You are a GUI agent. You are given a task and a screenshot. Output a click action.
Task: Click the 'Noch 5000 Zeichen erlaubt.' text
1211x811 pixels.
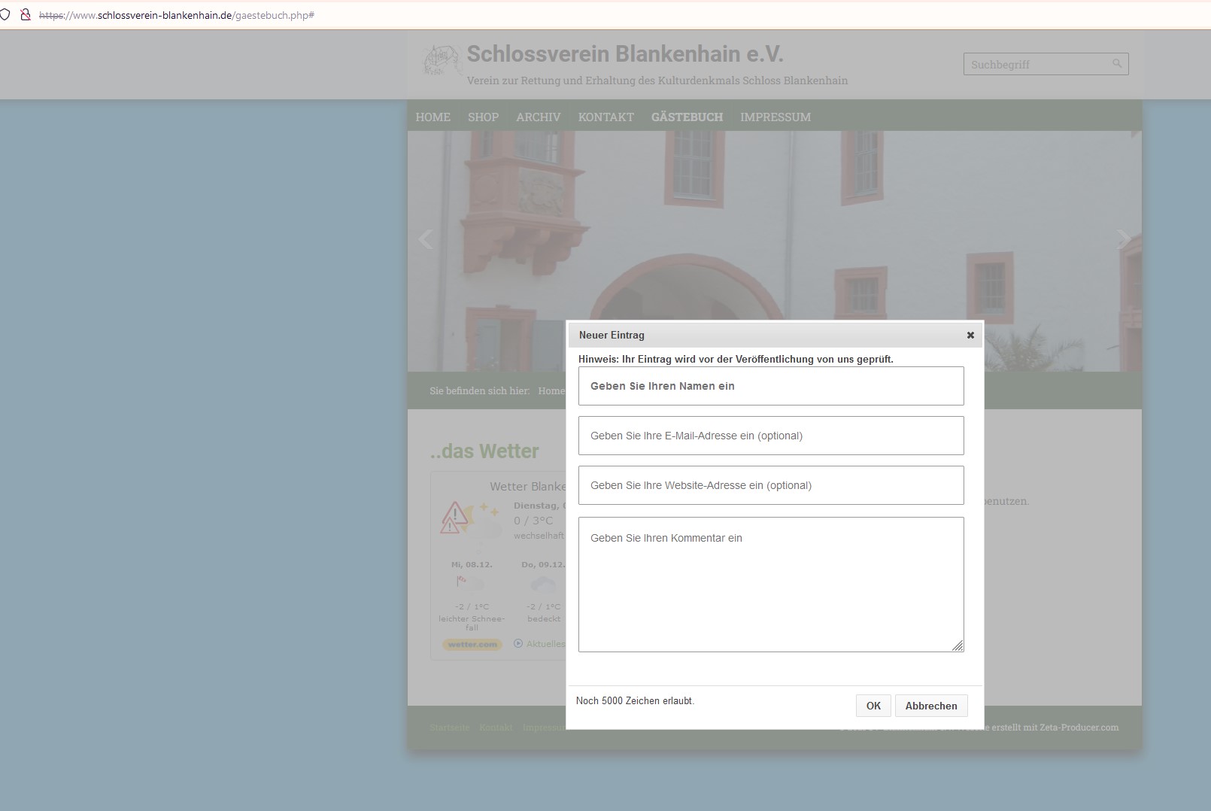635,700
